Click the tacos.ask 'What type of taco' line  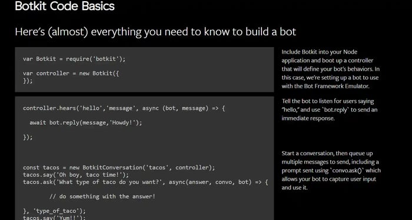[x=145, y=182]
